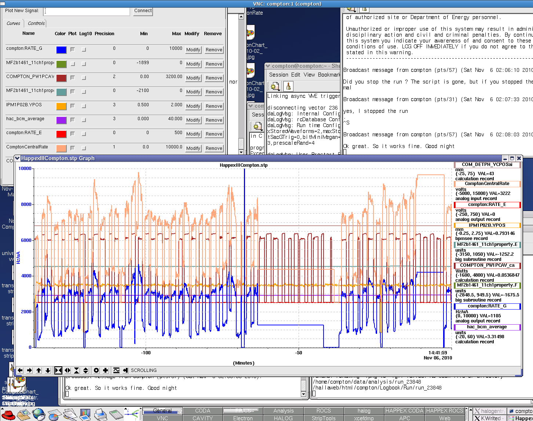This screenshot has width=533, height=421.
Task: Toggle Plot checkbox for COMPTON_PW1PCAV
Action: pyautogui.click(x=73, y=78)
